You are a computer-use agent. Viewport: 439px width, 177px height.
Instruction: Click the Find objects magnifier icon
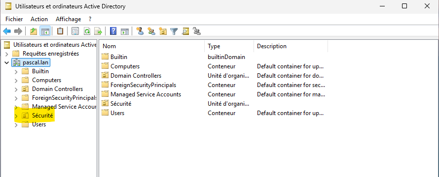pos(185,31)
